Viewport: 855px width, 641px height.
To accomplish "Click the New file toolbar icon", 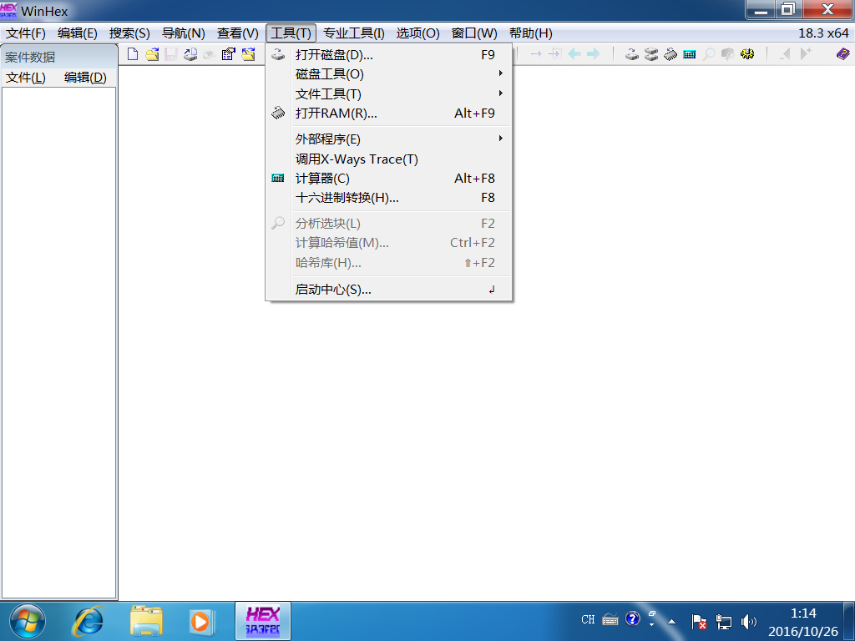I will tap(133, 54).
